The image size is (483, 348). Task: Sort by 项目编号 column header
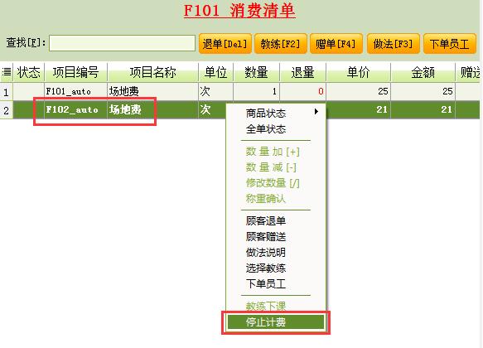coord(75,72)
